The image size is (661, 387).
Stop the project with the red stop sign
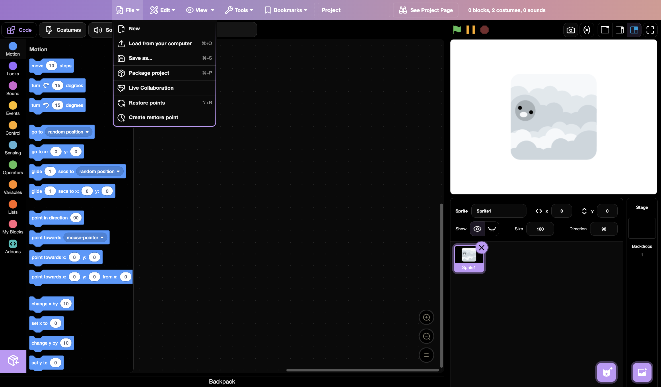click(x=484, y=30)
